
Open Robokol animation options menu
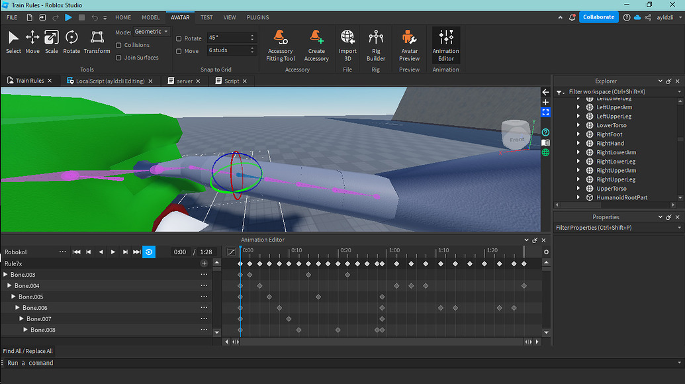(x=62, y=252)
